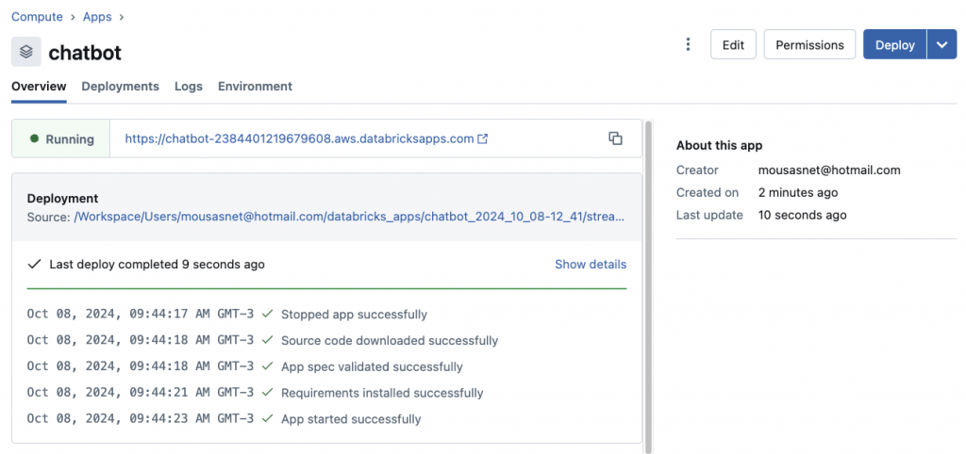Image resolution: width=966 pixels, height=454 pixels.
Task: Go to the Overview tab
Action: point(39,86)
